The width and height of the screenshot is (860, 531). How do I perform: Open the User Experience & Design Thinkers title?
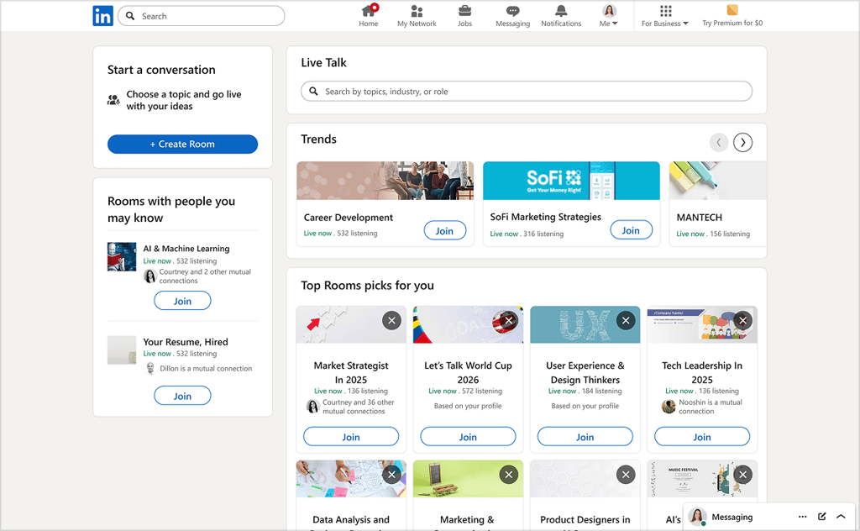click(585, 372)
